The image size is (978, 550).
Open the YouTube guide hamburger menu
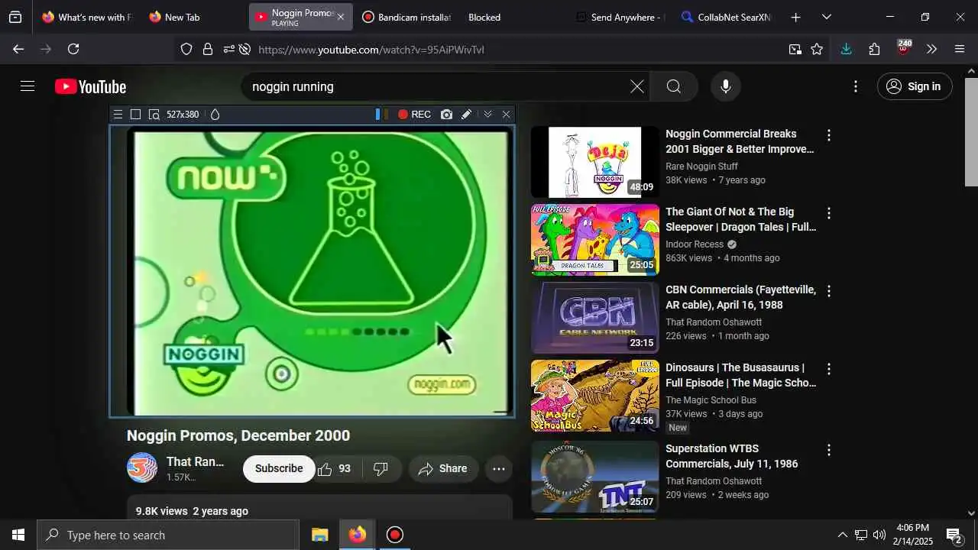(x=28, y=86)
